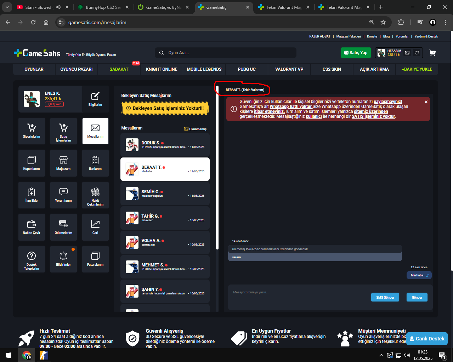Open new browser tab plus button
The height and width of the screenshot is (362, 453).
click(x=381, y=7)
